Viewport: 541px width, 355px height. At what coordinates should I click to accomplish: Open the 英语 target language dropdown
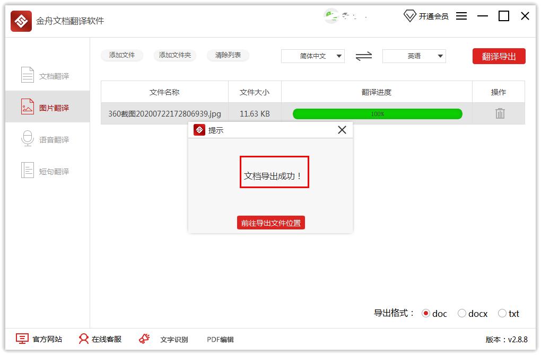414,56
